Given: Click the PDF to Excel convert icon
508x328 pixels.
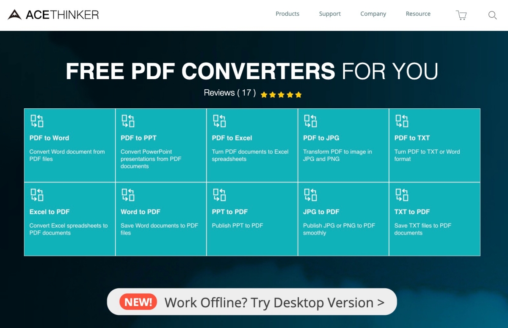Looking at the screenshot, I should click(219, 121).
